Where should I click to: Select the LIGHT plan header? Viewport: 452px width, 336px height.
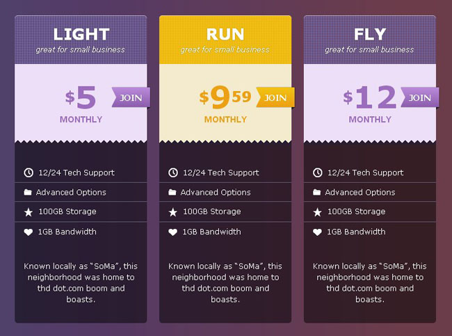pyautogui.click(x=81, y=40)
